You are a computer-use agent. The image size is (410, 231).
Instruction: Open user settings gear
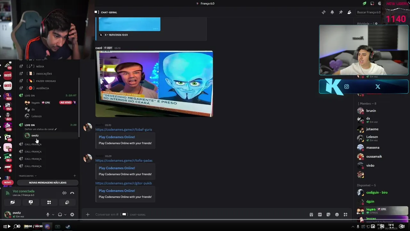pos(72,215)
